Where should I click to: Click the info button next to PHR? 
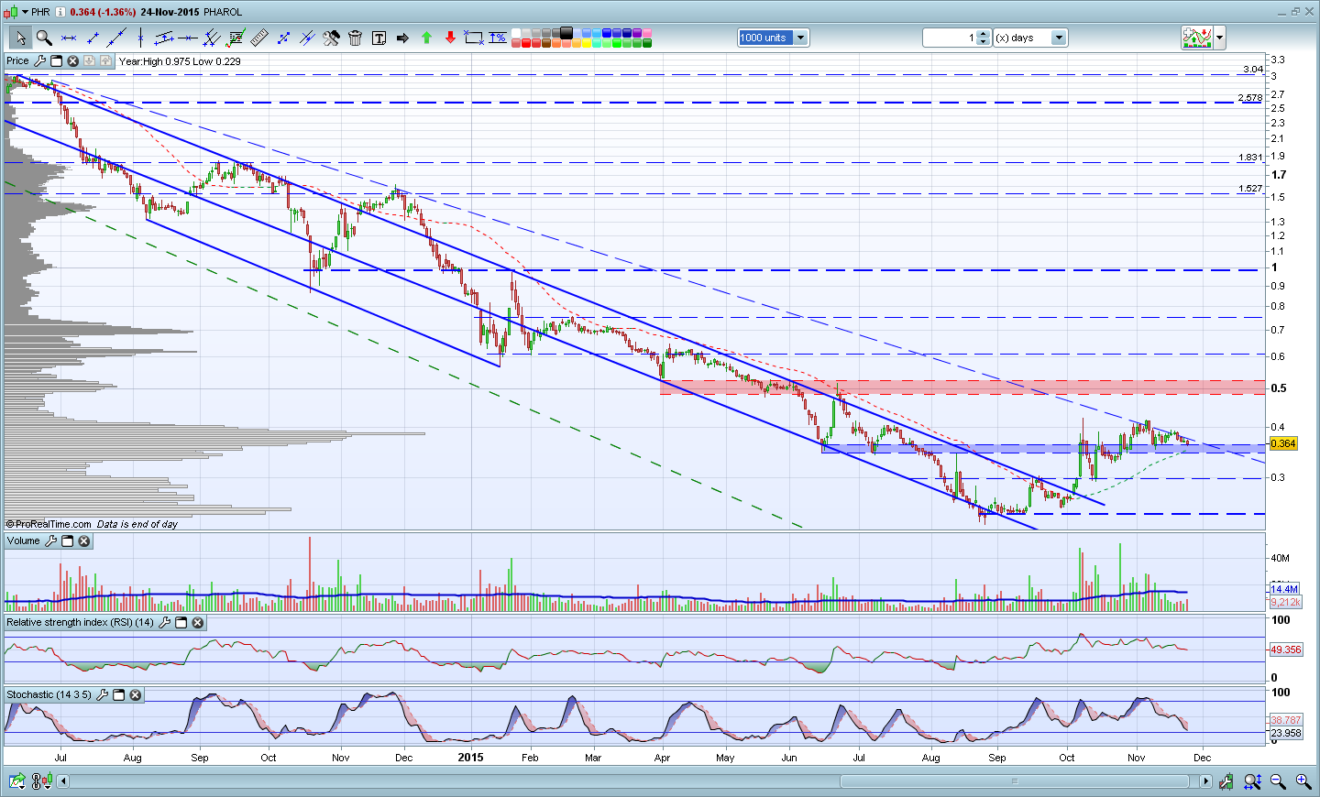click(x=60, y=12)
